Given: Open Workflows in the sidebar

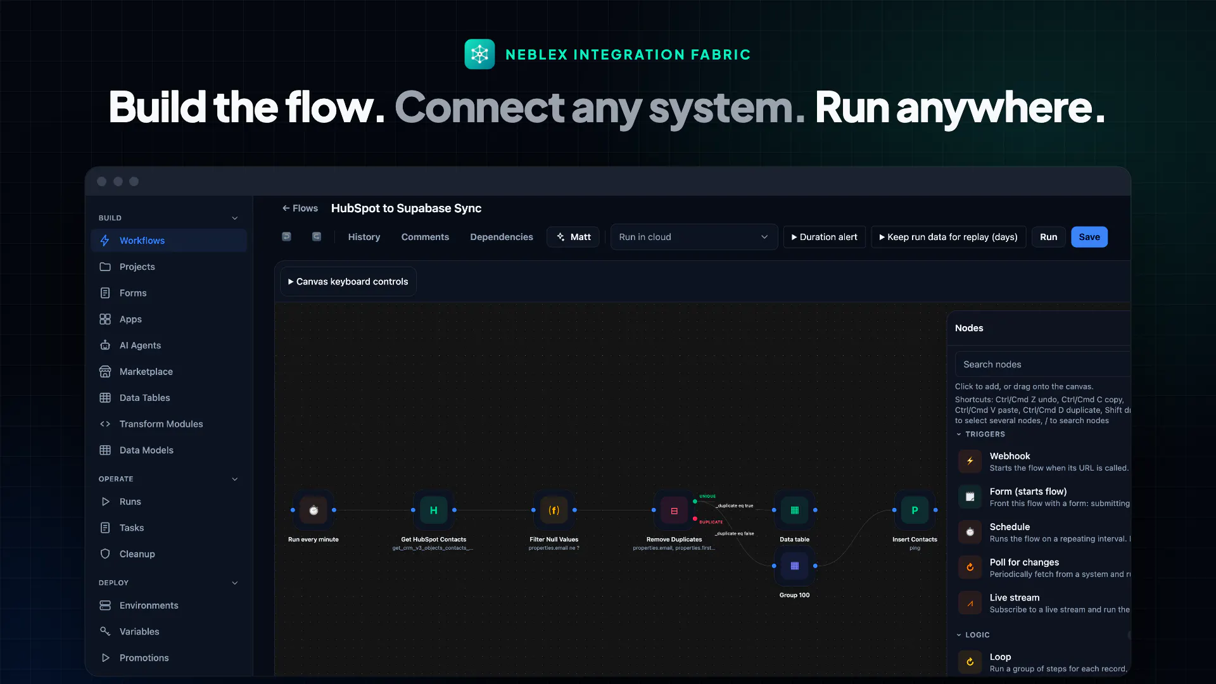Looking at the screenshot, I should [168, 241].
